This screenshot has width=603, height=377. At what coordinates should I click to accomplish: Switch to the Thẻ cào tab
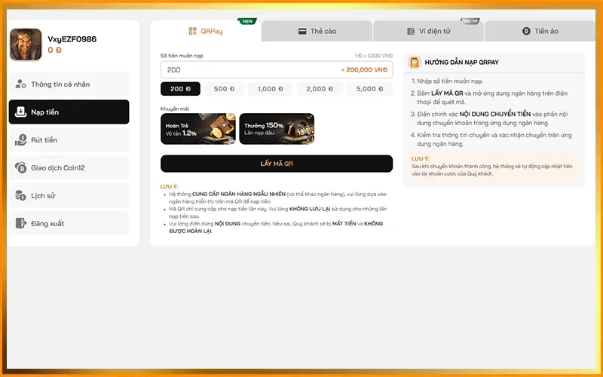[x=317, y=31]
